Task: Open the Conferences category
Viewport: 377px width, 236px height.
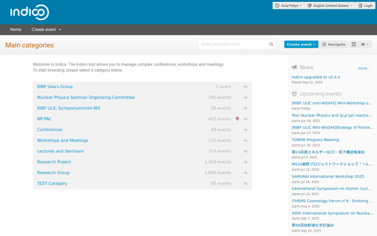Action: 50,130
